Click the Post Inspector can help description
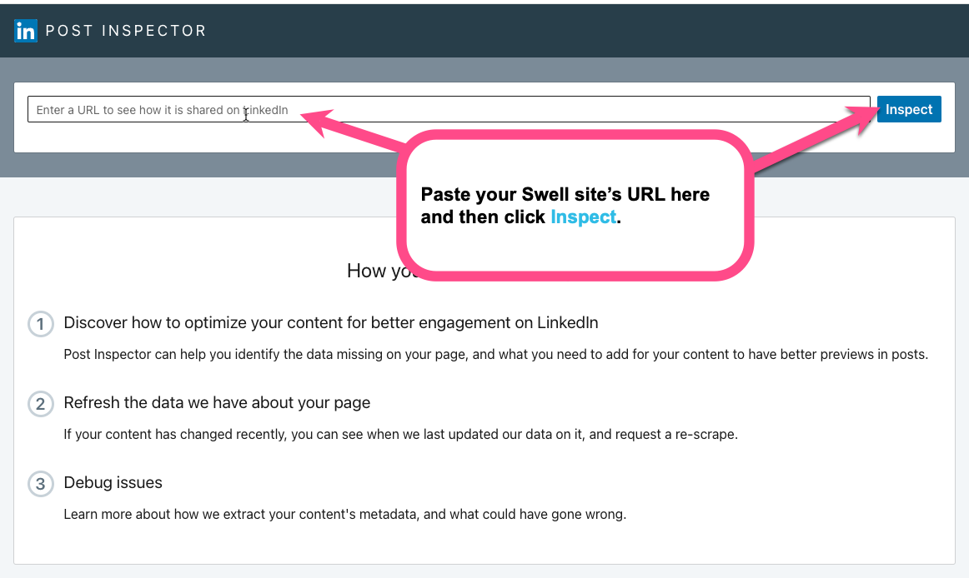This screenshot has height=578, width=969. (x=495, y=354)
